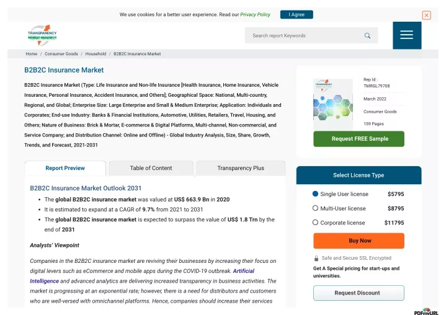Select Corporate license option
This screenshot has height=315, width=446.
coord(315,223)
